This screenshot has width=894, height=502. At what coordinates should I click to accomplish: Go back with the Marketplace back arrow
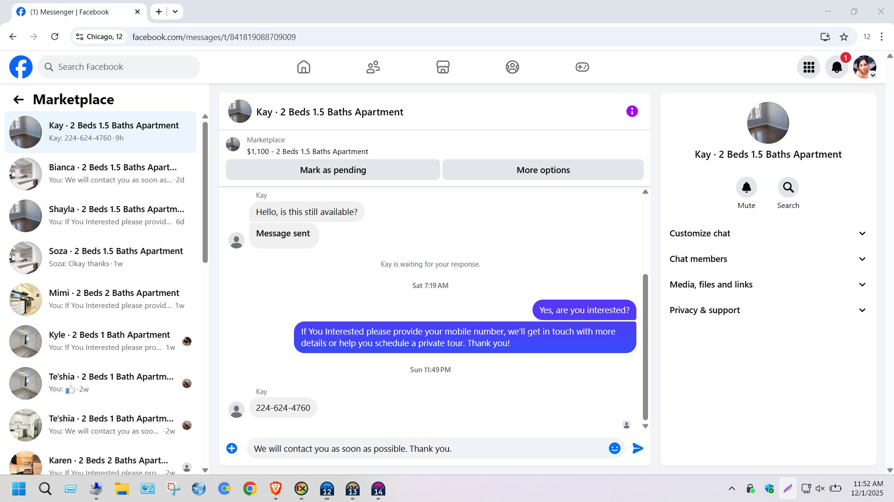click(x=18, y=100)
